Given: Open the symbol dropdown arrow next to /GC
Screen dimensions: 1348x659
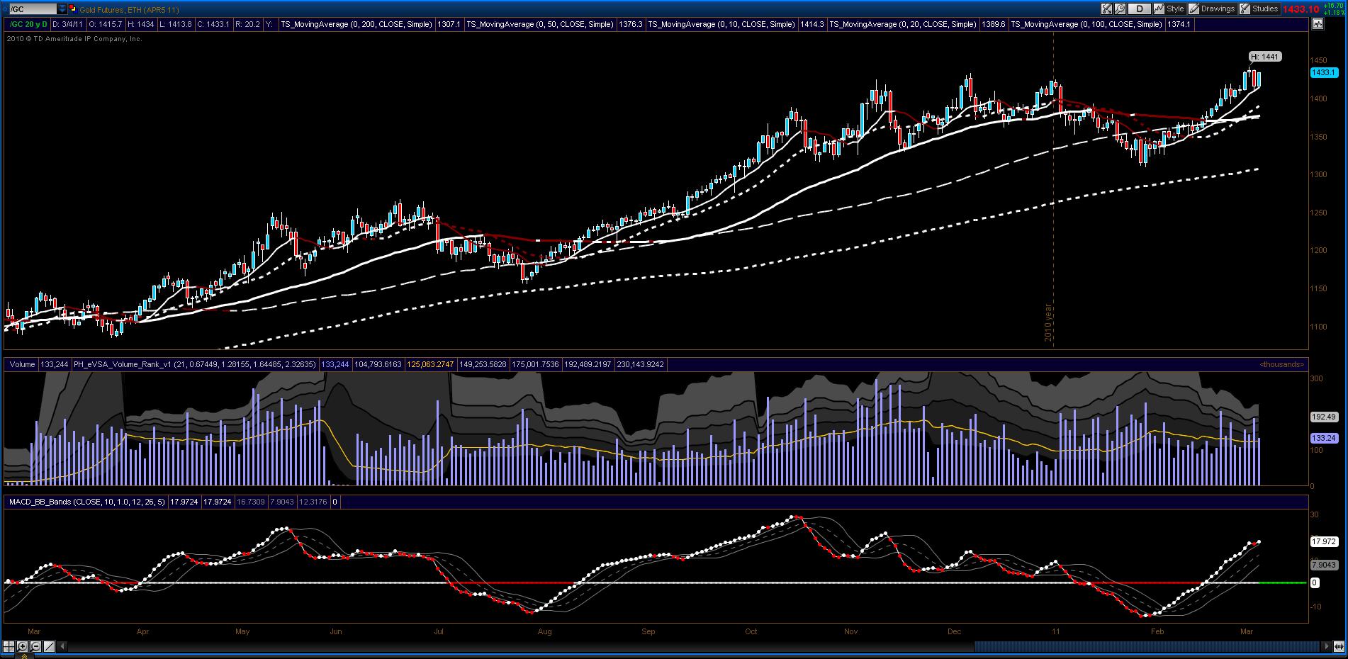Looking at the screenshot, I should tap(62, 9).
